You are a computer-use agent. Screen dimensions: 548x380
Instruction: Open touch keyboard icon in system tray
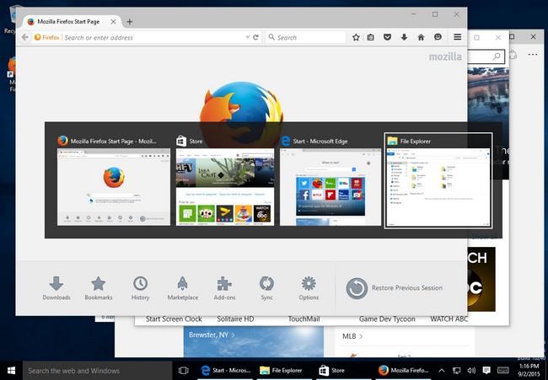coord(503,371)
